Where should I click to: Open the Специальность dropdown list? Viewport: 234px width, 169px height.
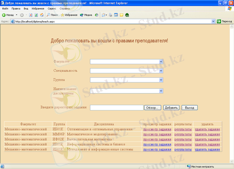point(161,71)
